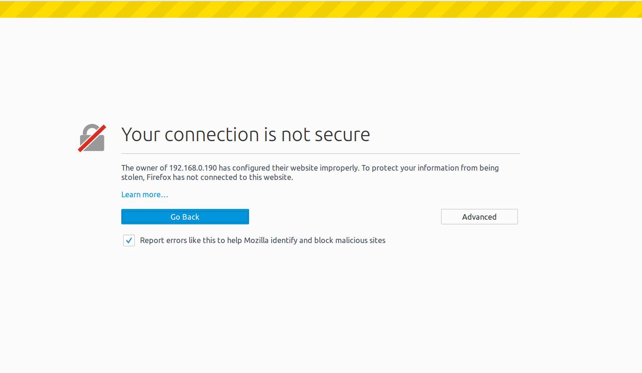Click the word "Firefox" in the warning paragraph
This screenshot has height=373, width=642.
click(160, 178)
